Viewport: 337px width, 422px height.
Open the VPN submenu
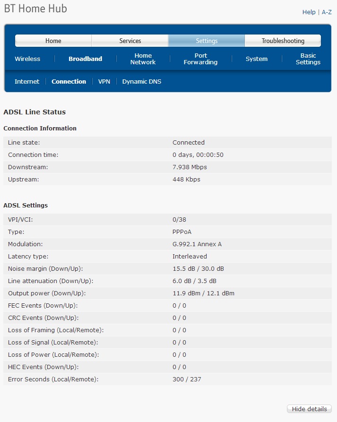(104, 81)
